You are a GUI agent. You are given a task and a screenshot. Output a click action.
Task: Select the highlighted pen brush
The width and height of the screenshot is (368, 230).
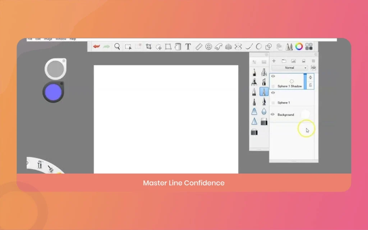coord(264,92)
